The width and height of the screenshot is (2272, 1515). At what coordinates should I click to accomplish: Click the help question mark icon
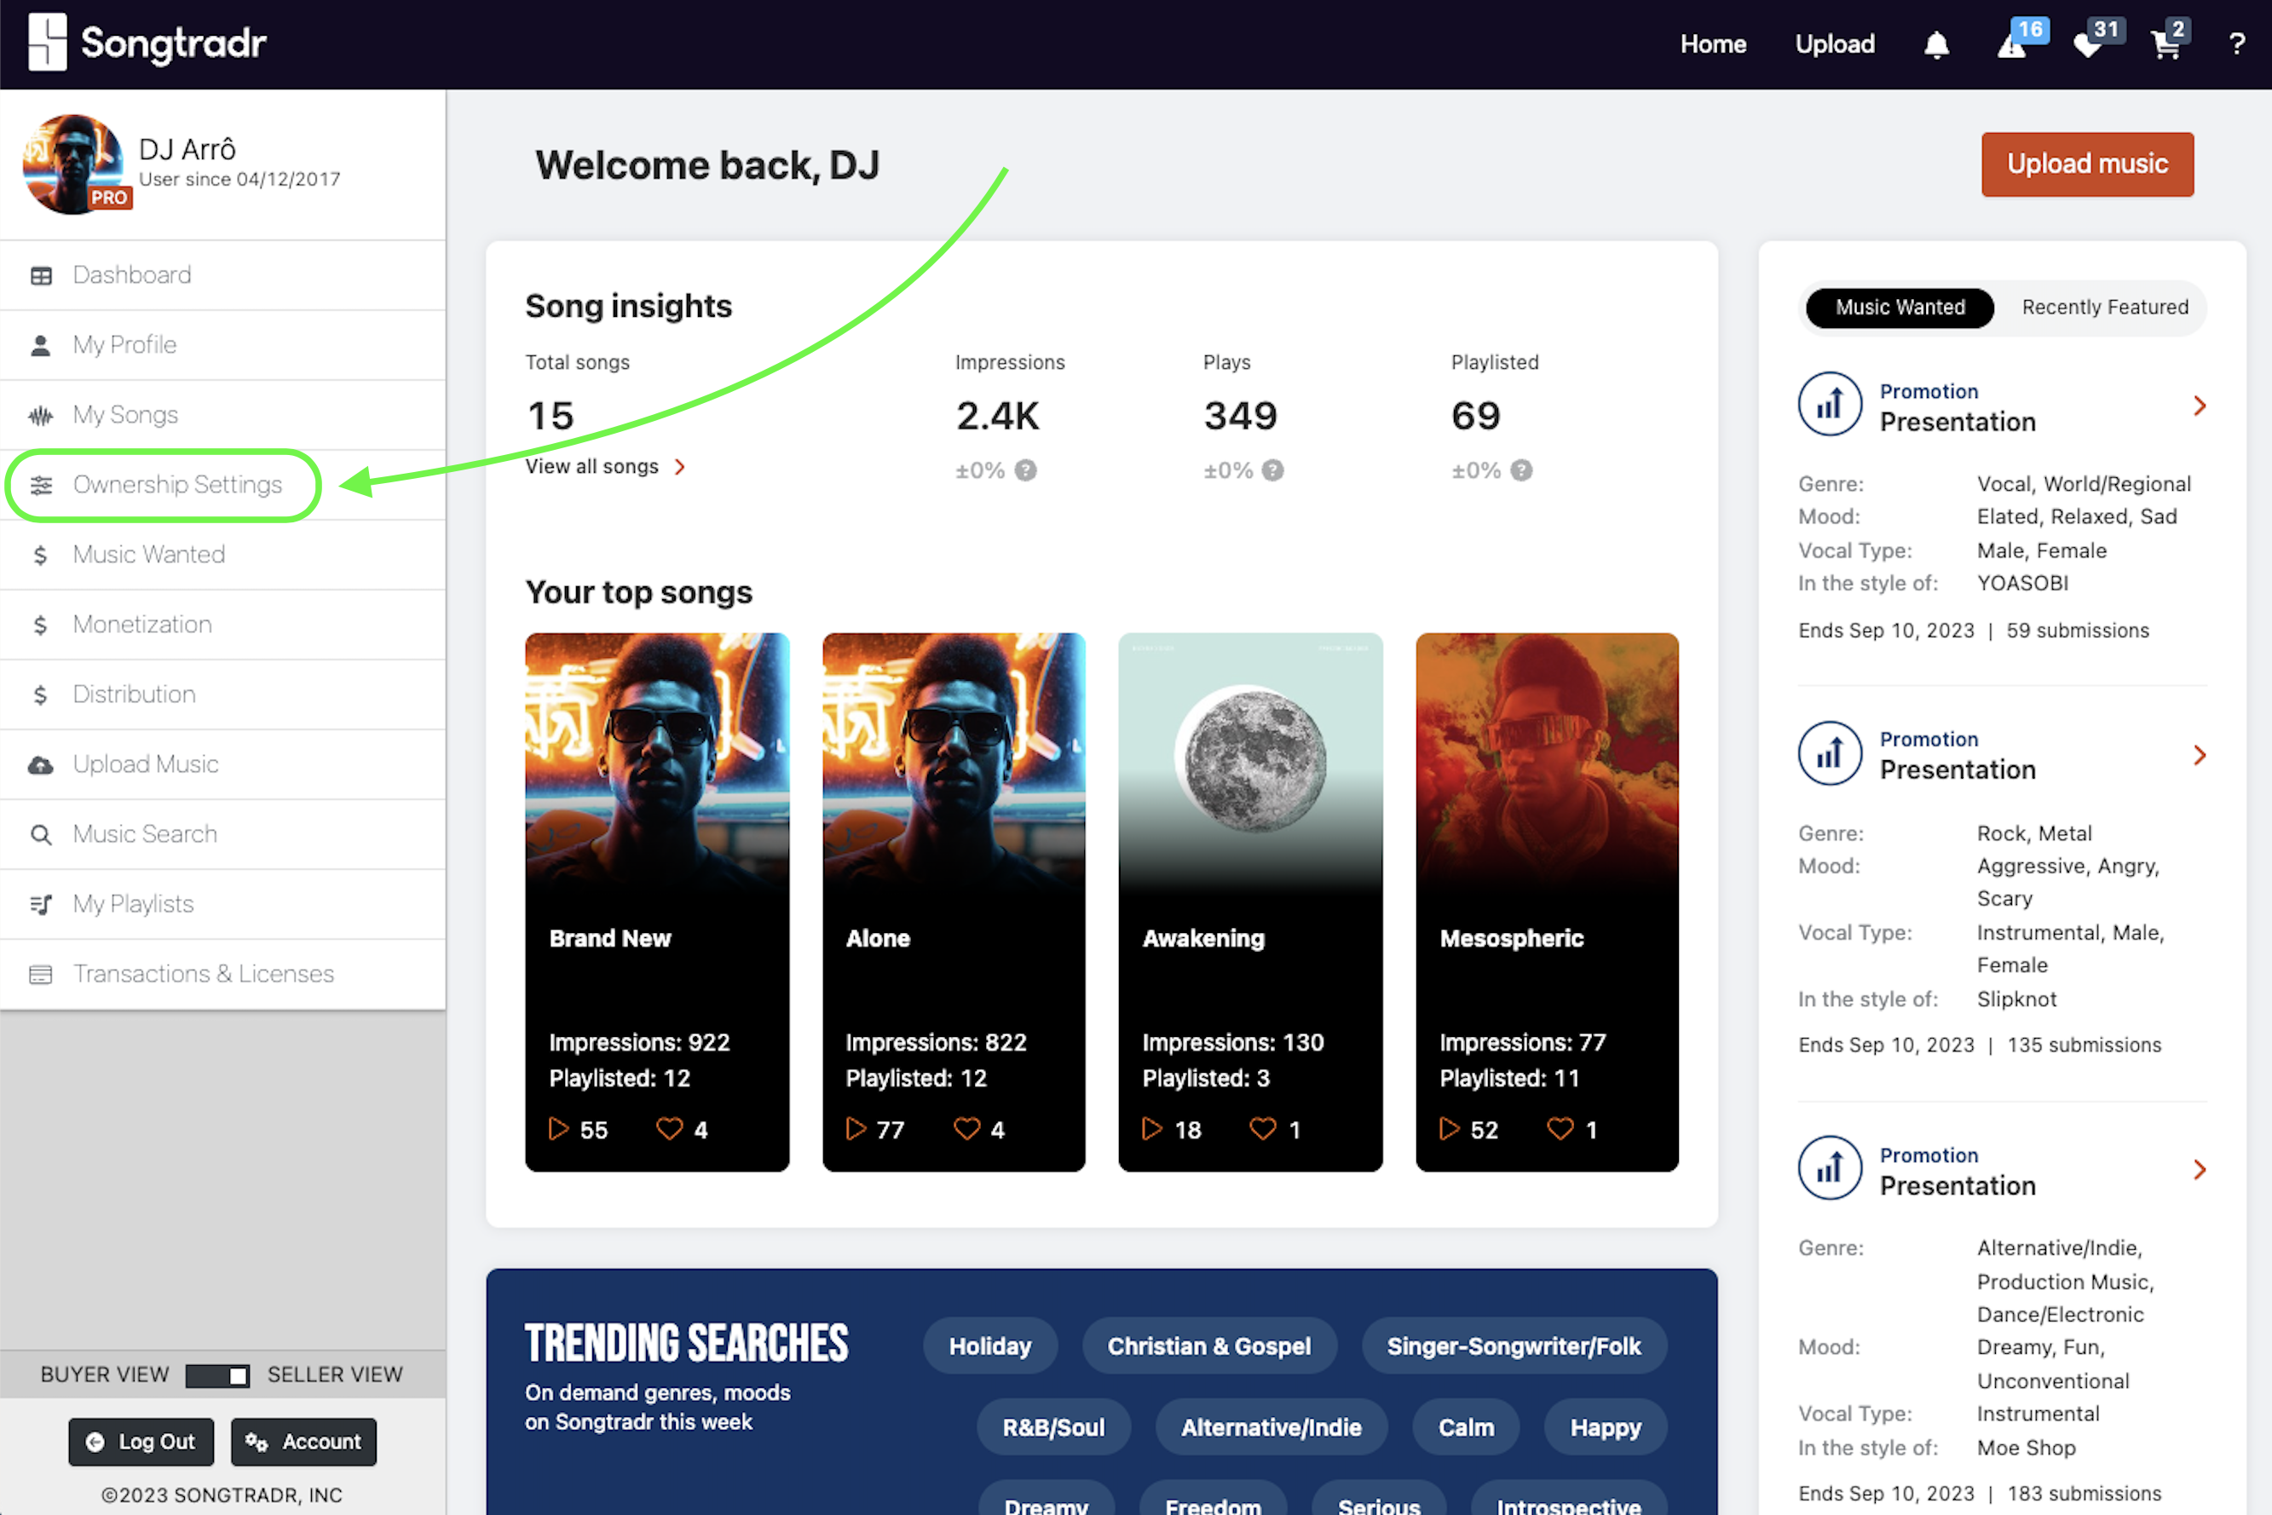2236,44
